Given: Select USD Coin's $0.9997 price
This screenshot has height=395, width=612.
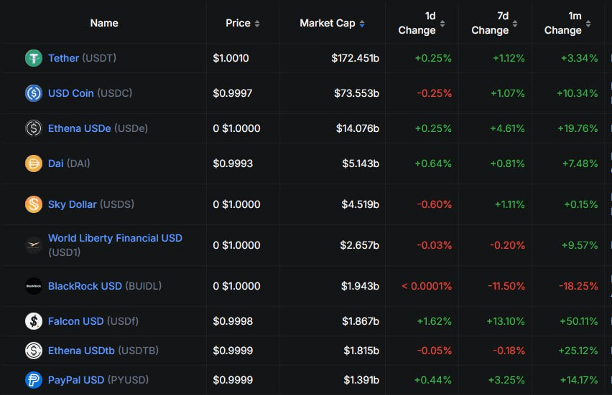Looking at the screenshot, I should pyautogui.click(x=233, y=93).
